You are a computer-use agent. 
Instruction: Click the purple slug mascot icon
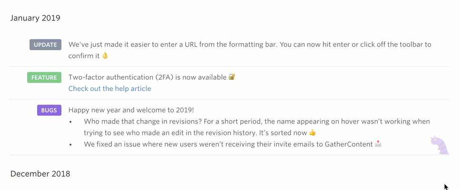tap(439, 145)
